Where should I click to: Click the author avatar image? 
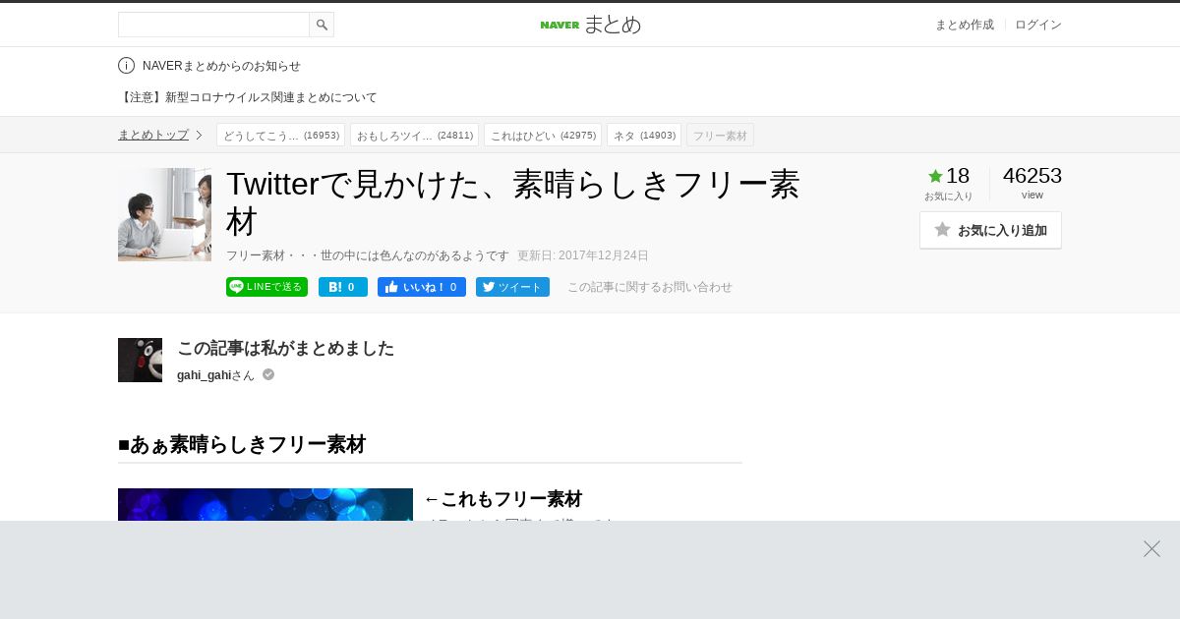point(140,360)
